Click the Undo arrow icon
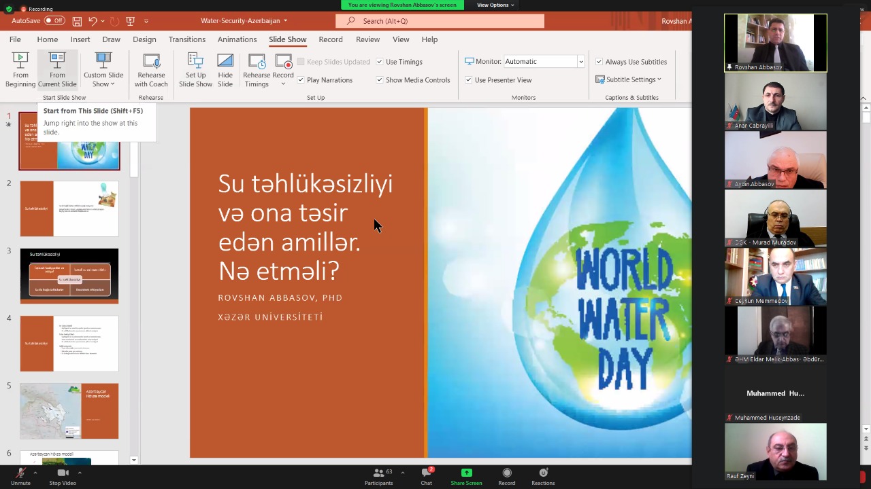The height and width of the screenshot is (489, 871). [93, 21]
